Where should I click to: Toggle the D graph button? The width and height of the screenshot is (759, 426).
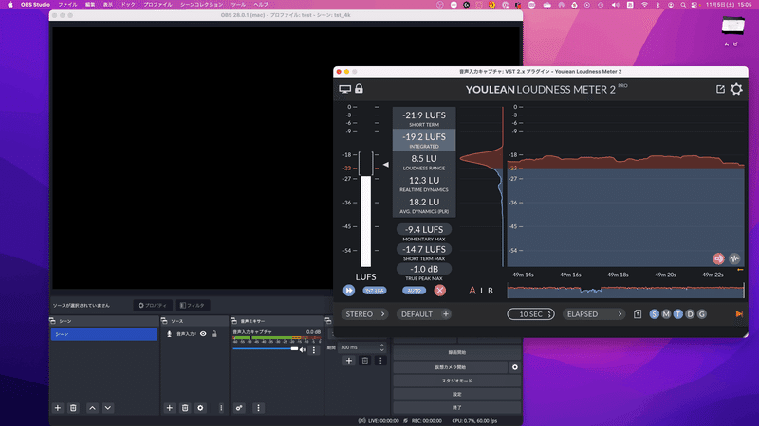[690, 314]
